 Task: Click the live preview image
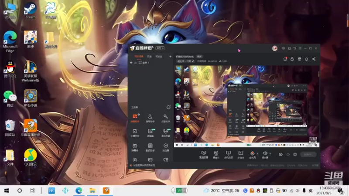[246, 106]
